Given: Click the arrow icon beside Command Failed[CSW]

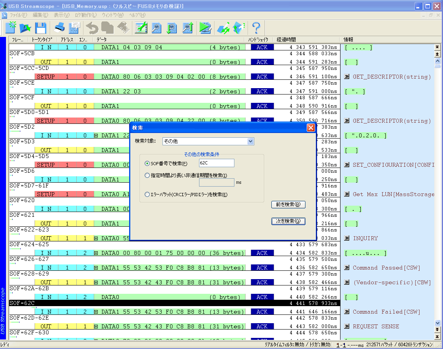Looking at the screenshot, I should click(x=347, y=312).
